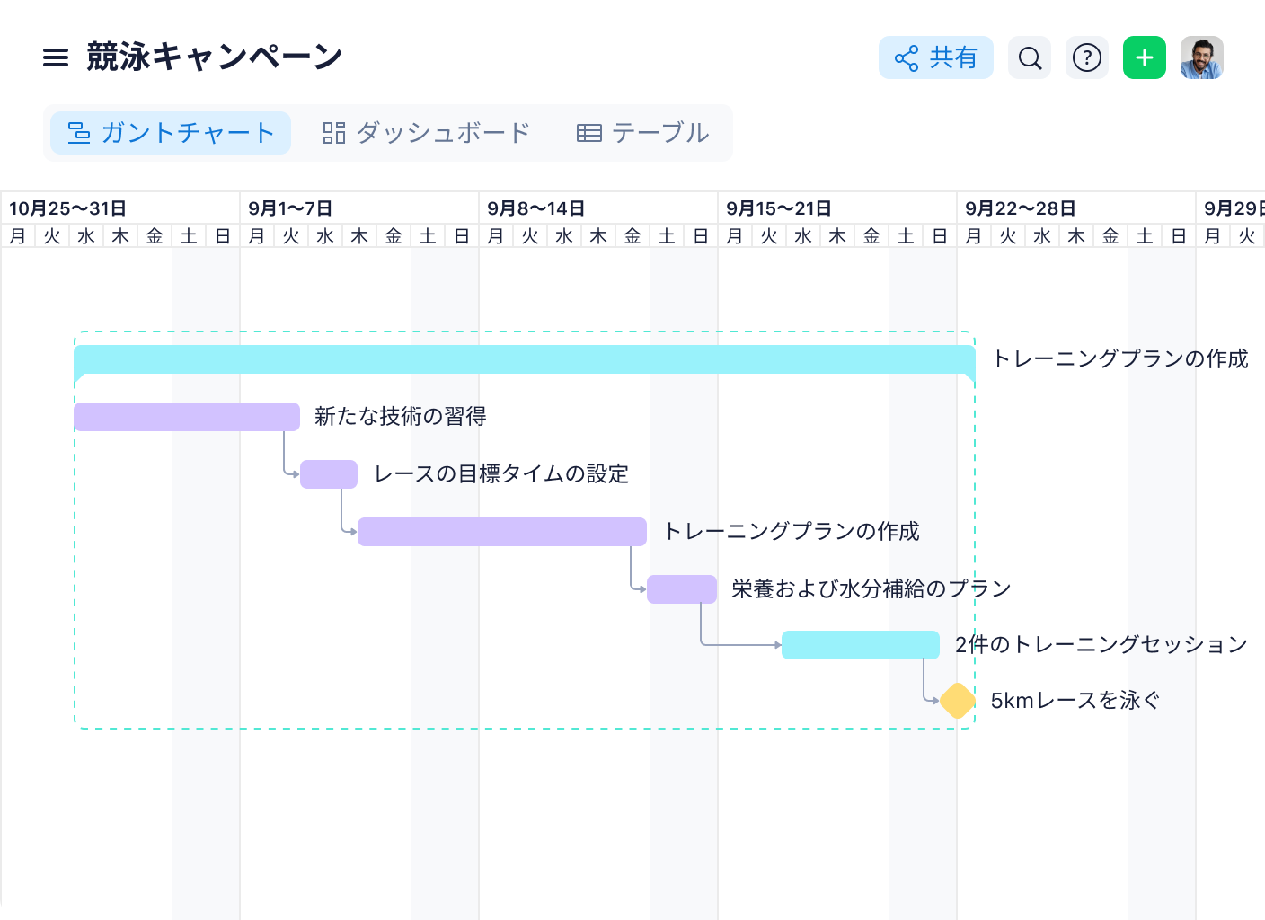Open the hamburger navigation menu
Image resolution: width=1265 pixels, height=920 pixels.
[55, 57]
